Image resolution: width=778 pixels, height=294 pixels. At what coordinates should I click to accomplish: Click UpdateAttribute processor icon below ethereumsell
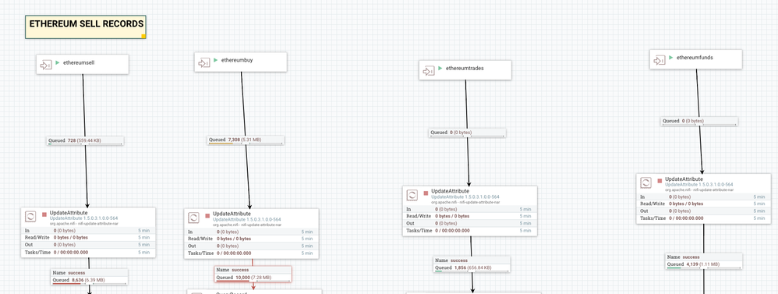[x=30, y=217]
